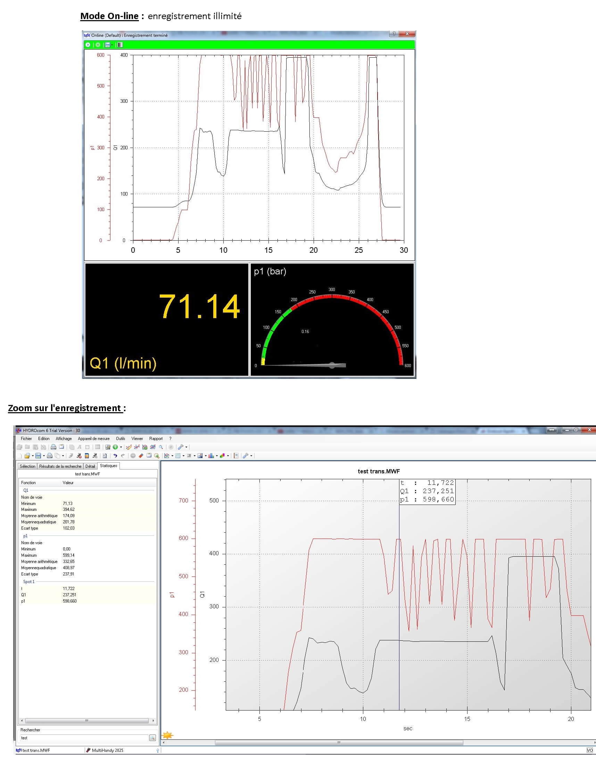Click the USB connection icon in status bar
596x764 pixels.
click(157, 750)
